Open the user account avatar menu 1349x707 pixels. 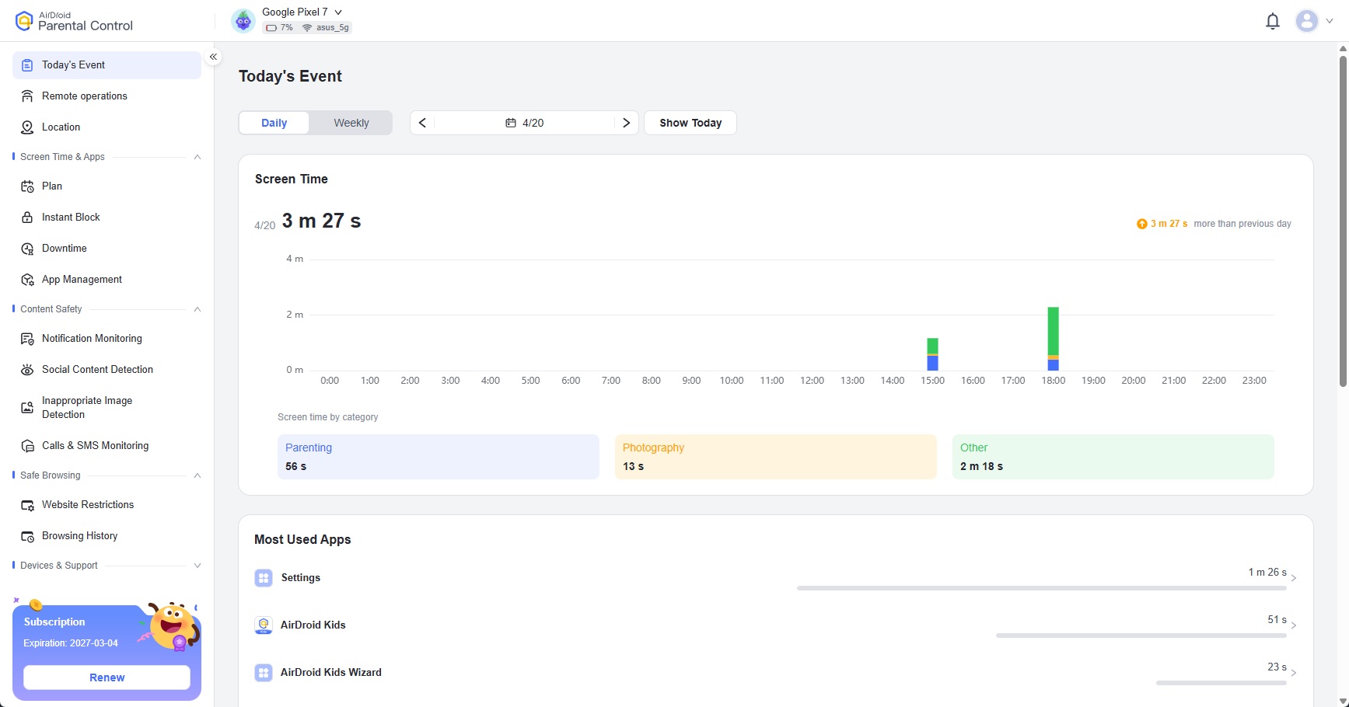1307,21
